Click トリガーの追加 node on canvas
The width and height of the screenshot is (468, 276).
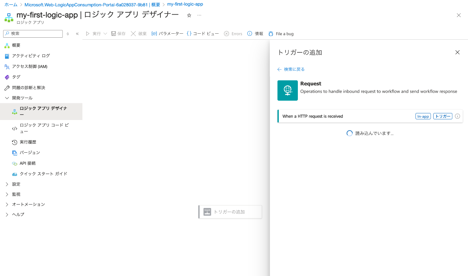point(230,212)
